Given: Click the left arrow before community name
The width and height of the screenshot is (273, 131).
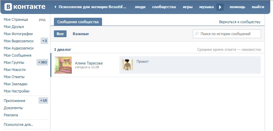Looking at the screenshot, I should [x=55, y=7].
